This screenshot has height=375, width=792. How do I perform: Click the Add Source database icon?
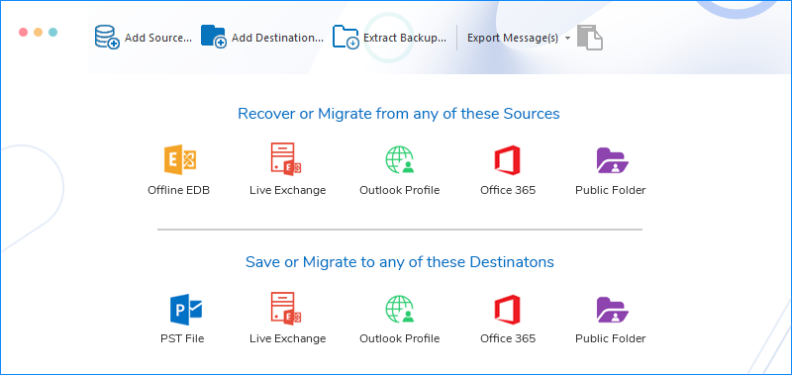pos(107,38)
